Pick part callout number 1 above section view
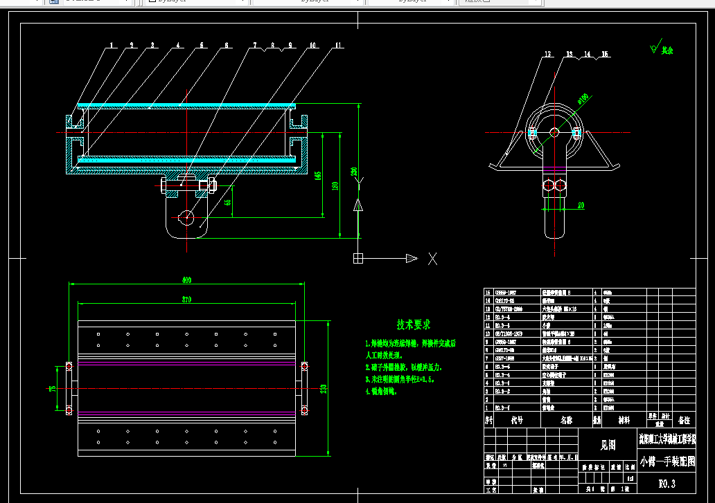The width and height of the screenshot is (715, 503). coord(112,45)
